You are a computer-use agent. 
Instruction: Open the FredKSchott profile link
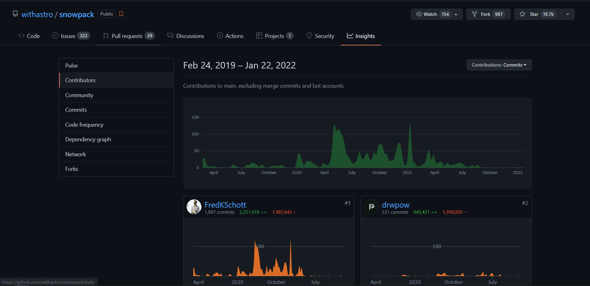[x=225, y=205]
